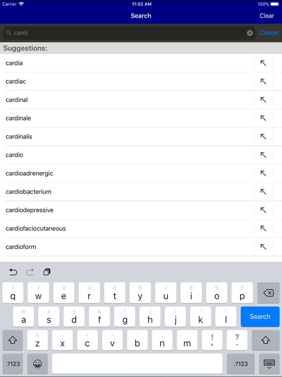The width and height of the screenshot is (282, 377).
Task: Toggle the left shift key
Action: (x=13, y=340)
